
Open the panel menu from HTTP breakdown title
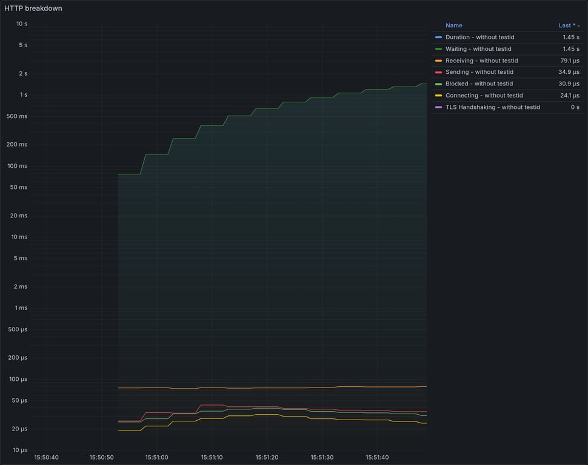coord(33,8)
